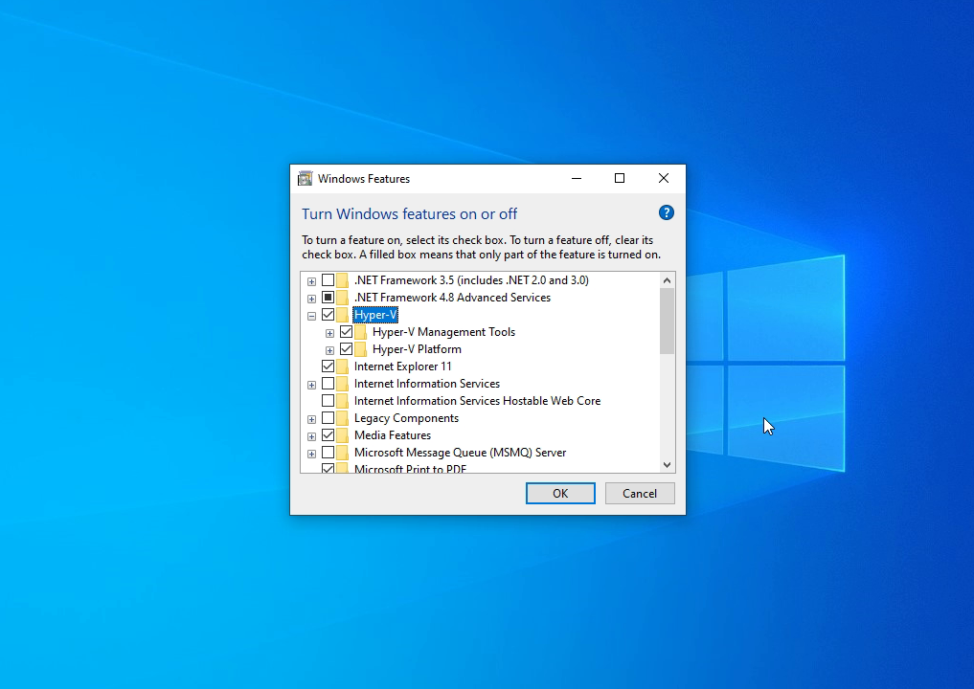Viewport: 974px width, 689px height.
Task: Click the scrollbar down arrow
Action: tap(668, 464)
